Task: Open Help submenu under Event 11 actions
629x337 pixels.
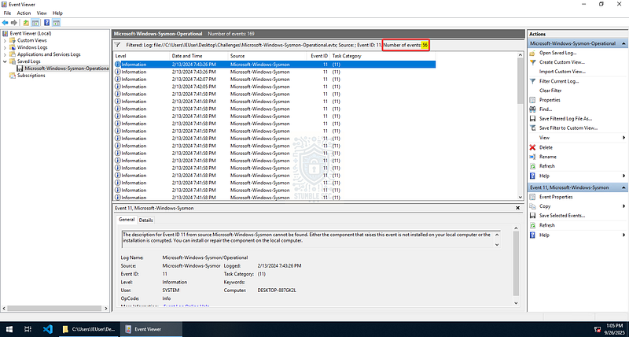Action: tap(578, 235)
